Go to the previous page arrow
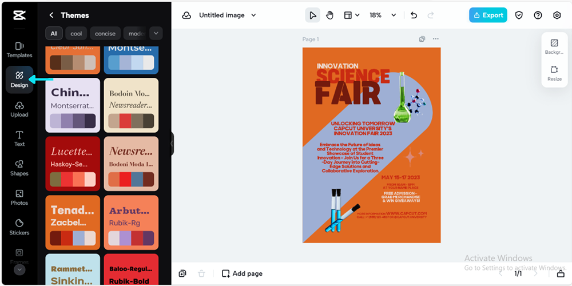The width and height of the screenshot is (572, 286). [x=502, y=273]
